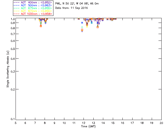Click the hour 11 x-axis tick label
166x133 pixels.
click(x=74, y=123)
